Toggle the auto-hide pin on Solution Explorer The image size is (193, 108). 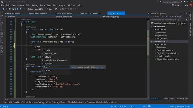point(184,13)
